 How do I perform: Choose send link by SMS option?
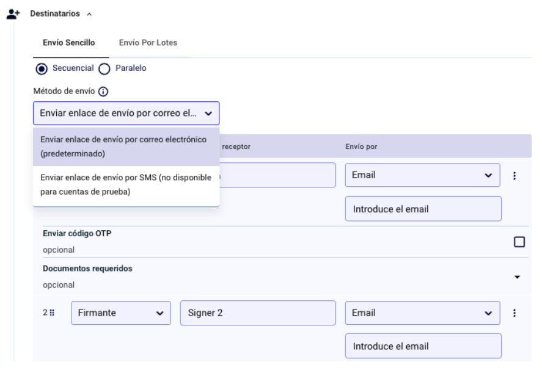coord(126,183)
